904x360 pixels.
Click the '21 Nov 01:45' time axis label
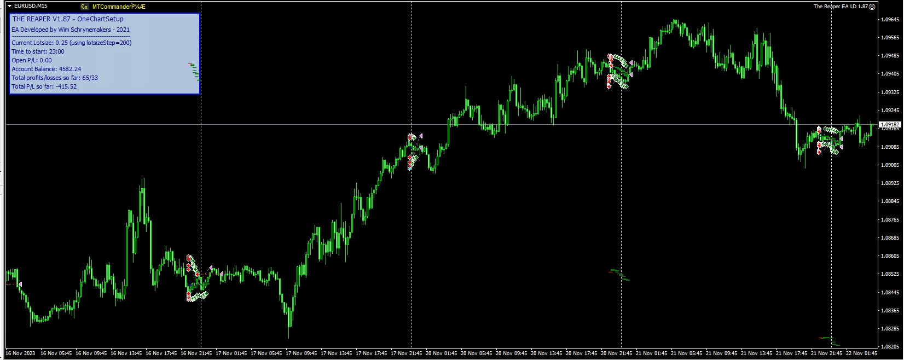(651, 353)
